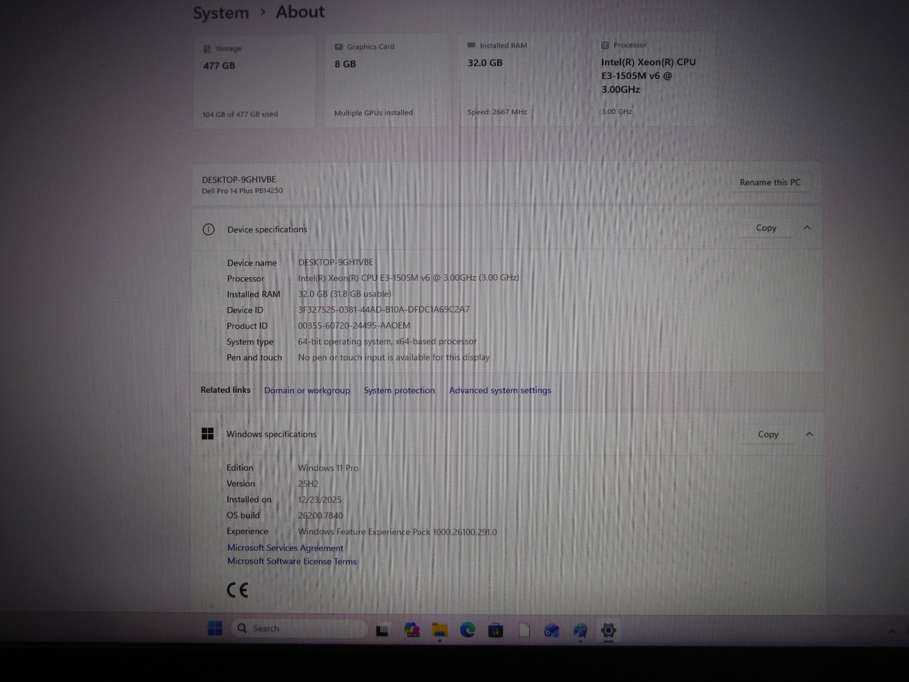Open the Windows Start menu

(x=215, y=629)
